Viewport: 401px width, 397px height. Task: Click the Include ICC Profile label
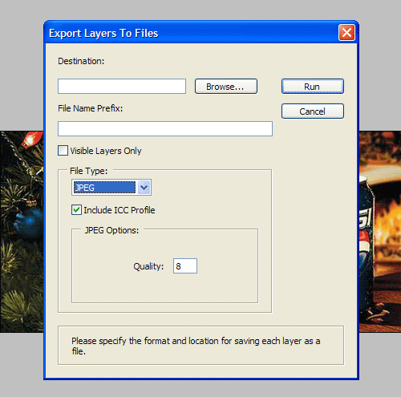pos(119,210)
